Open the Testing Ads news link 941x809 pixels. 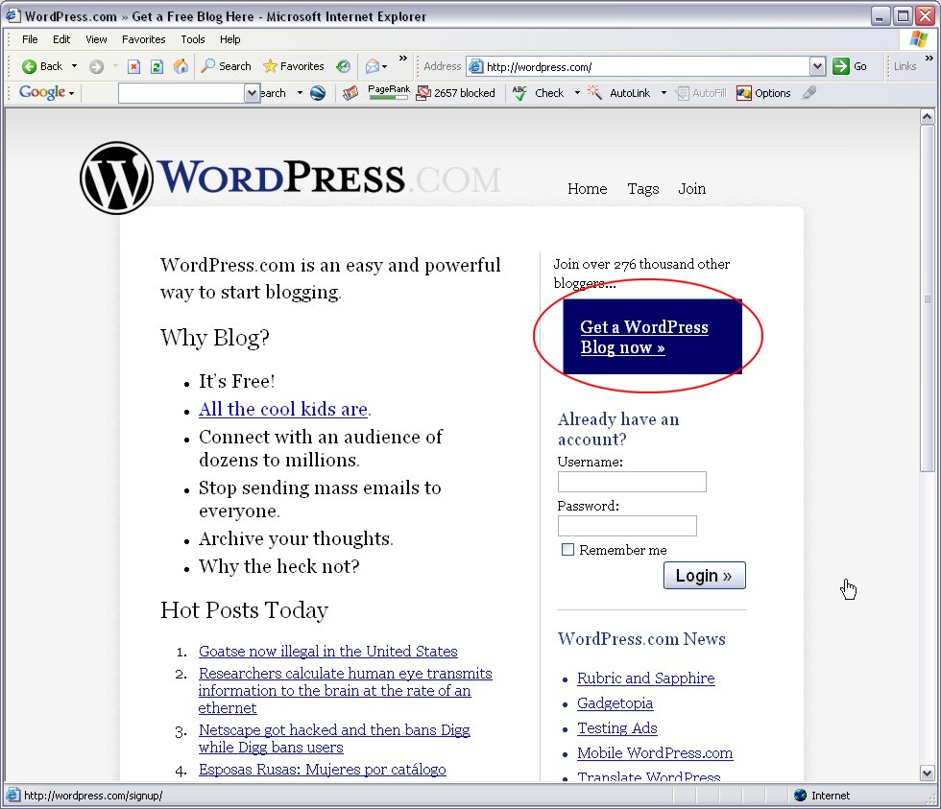click(616, 728)
